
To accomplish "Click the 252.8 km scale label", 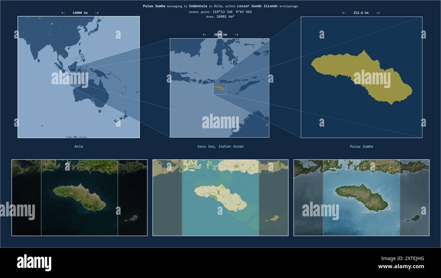I will click(361, 13).
